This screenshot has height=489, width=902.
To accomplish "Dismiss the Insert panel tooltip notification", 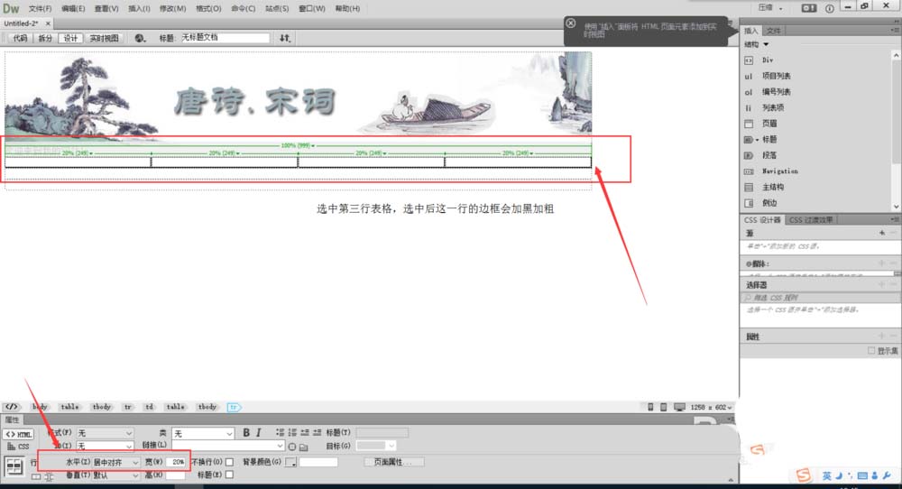I will click(x=570, y=23).
